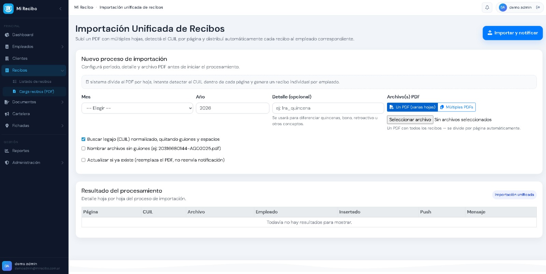The height and width of the screenshot is (274, 546).
Task: Collapse the sidebar with the arrow
Action: (60, 9)
